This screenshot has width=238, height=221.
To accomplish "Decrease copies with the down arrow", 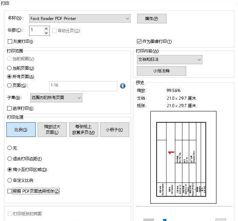I will point(46,33).
